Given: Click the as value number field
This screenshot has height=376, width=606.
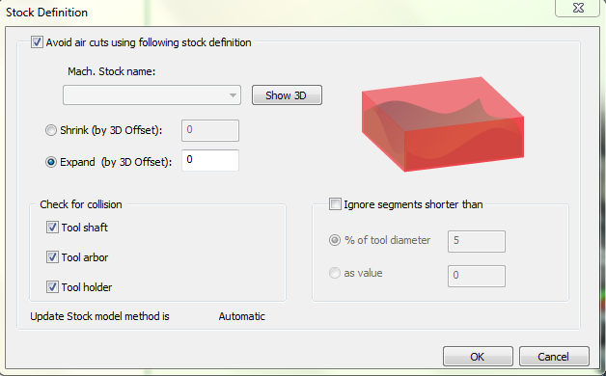Looking at the screenshot, I should (x=477, y=276).
